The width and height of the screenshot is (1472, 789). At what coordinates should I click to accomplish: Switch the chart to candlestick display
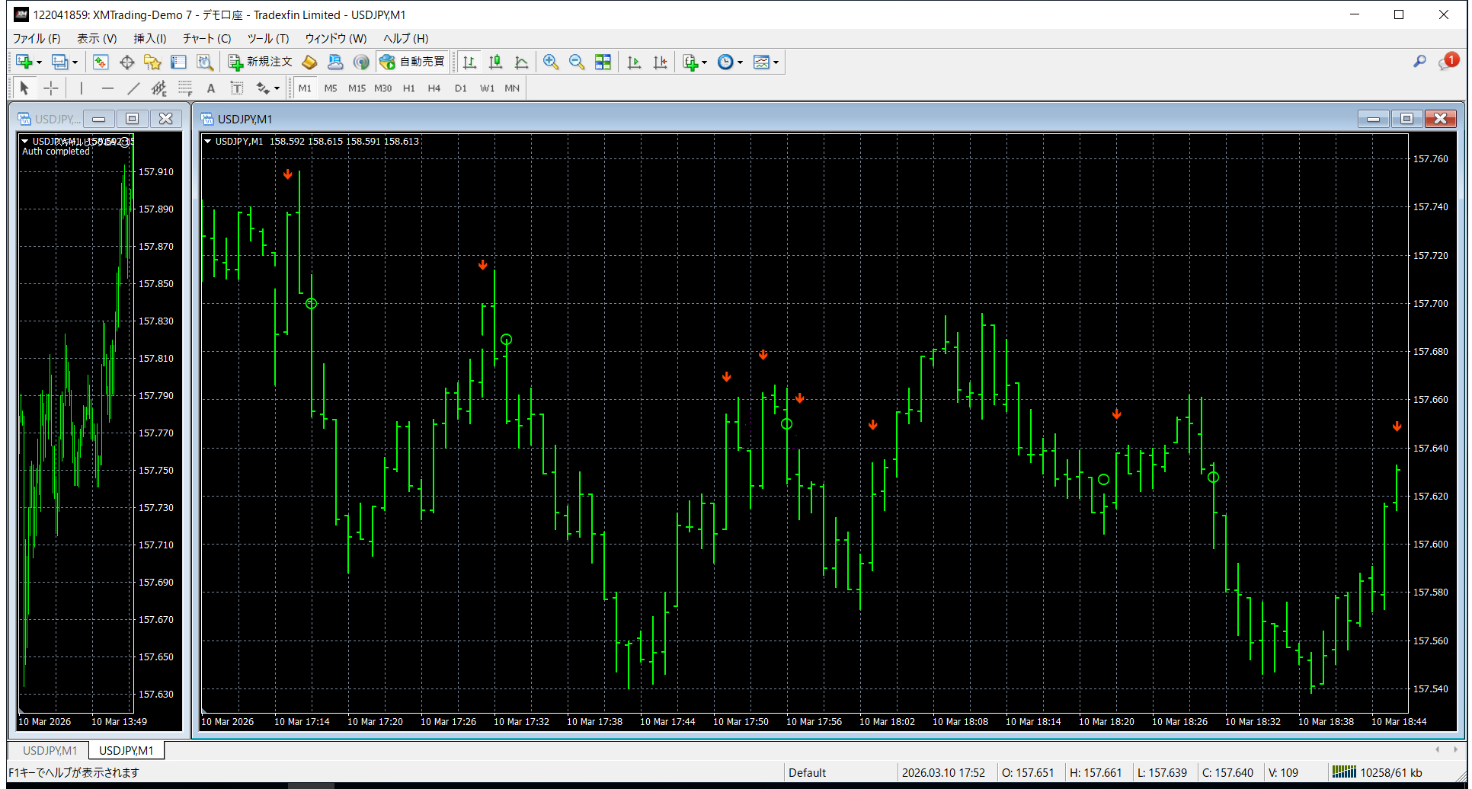click(494, 62)
